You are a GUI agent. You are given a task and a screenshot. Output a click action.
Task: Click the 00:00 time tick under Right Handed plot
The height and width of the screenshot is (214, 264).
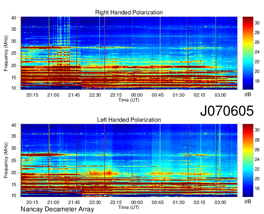[137, 95]
